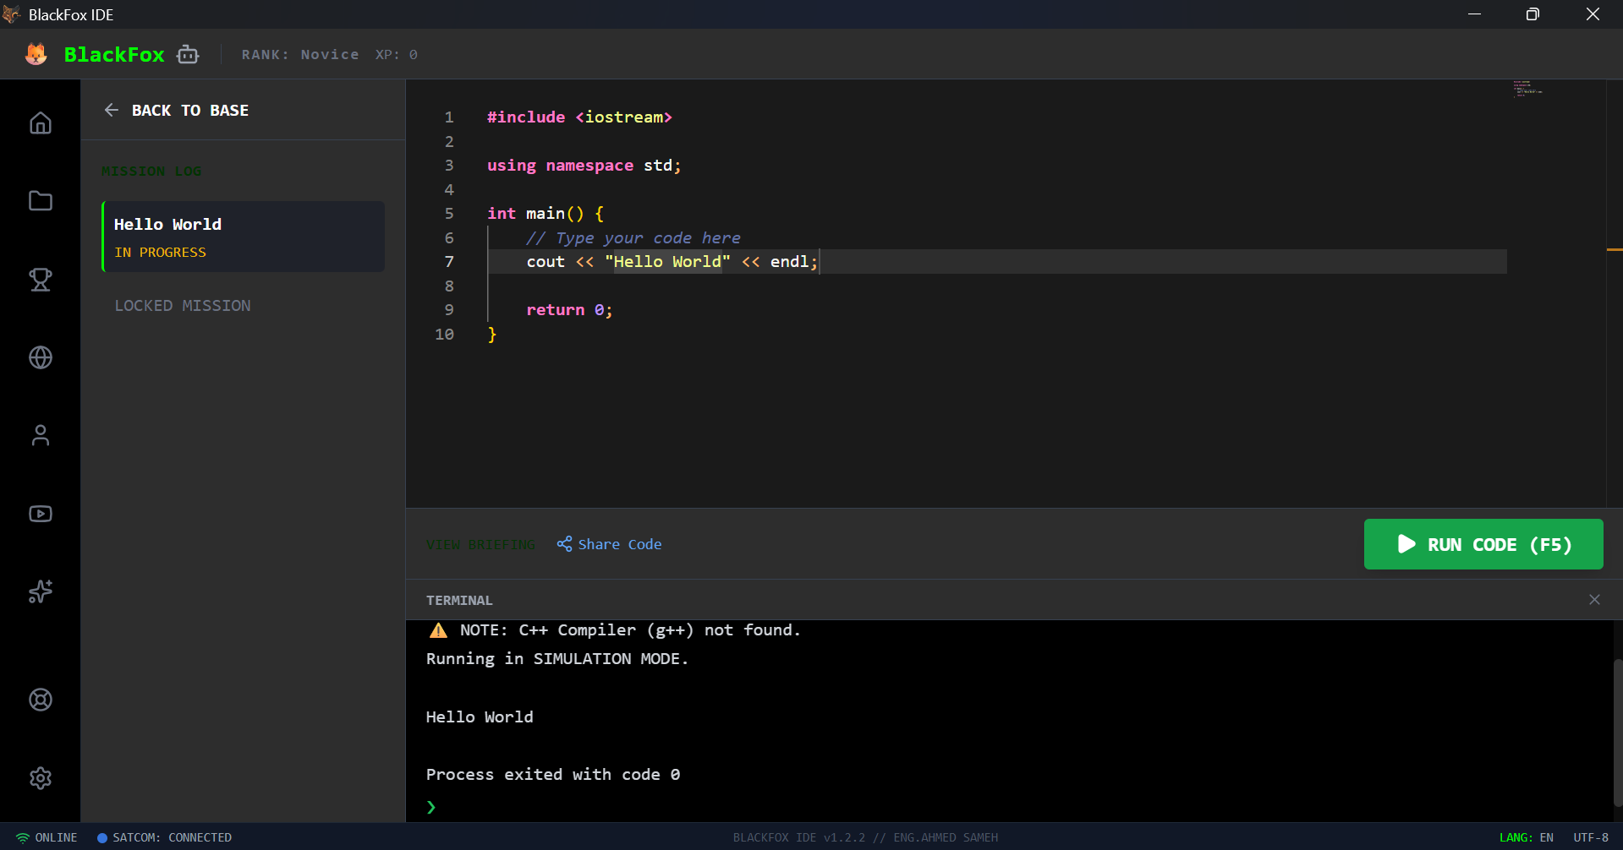
Task: Open the folder projects icon
Action: (x=41, y=201)
